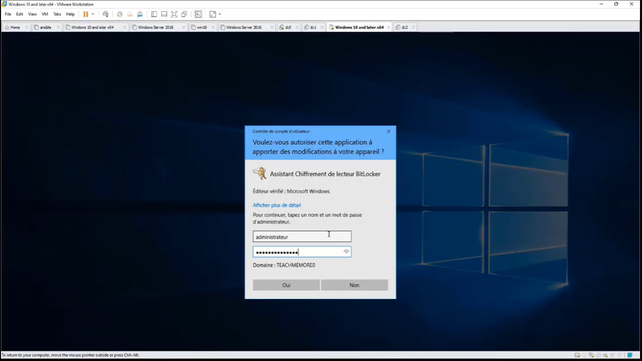Show the library sidebar panel

point(154,14)
